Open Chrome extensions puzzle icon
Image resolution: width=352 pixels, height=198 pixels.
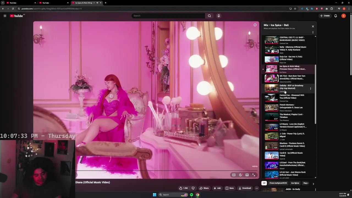click(332, 9)
